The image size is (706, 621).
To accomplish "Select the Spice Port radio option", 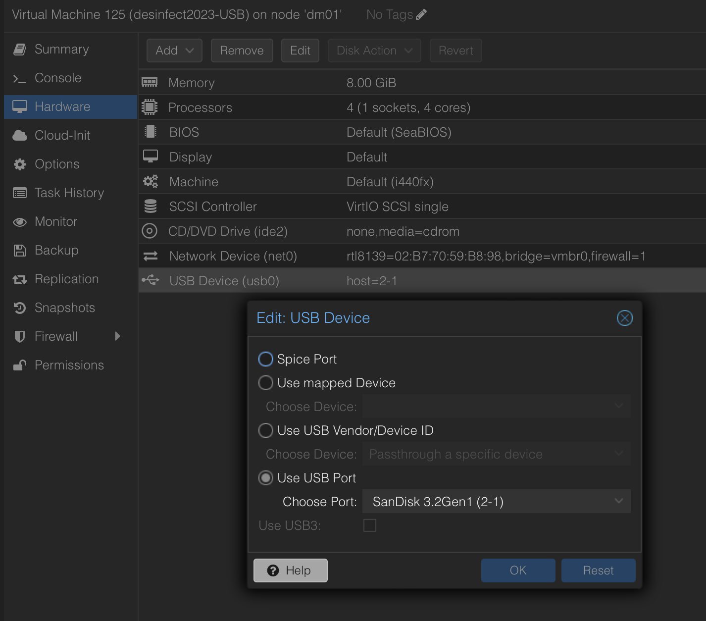I will (266, 359).
